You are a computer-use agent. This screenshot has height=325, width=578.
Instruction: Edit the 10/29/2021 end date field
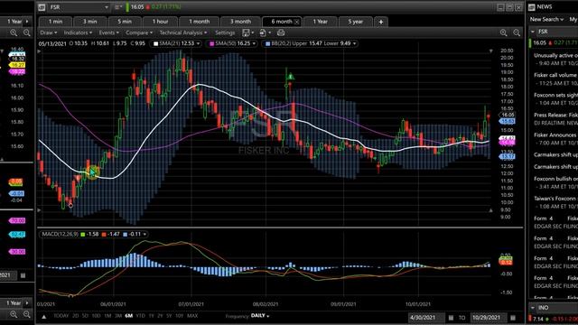489,317
